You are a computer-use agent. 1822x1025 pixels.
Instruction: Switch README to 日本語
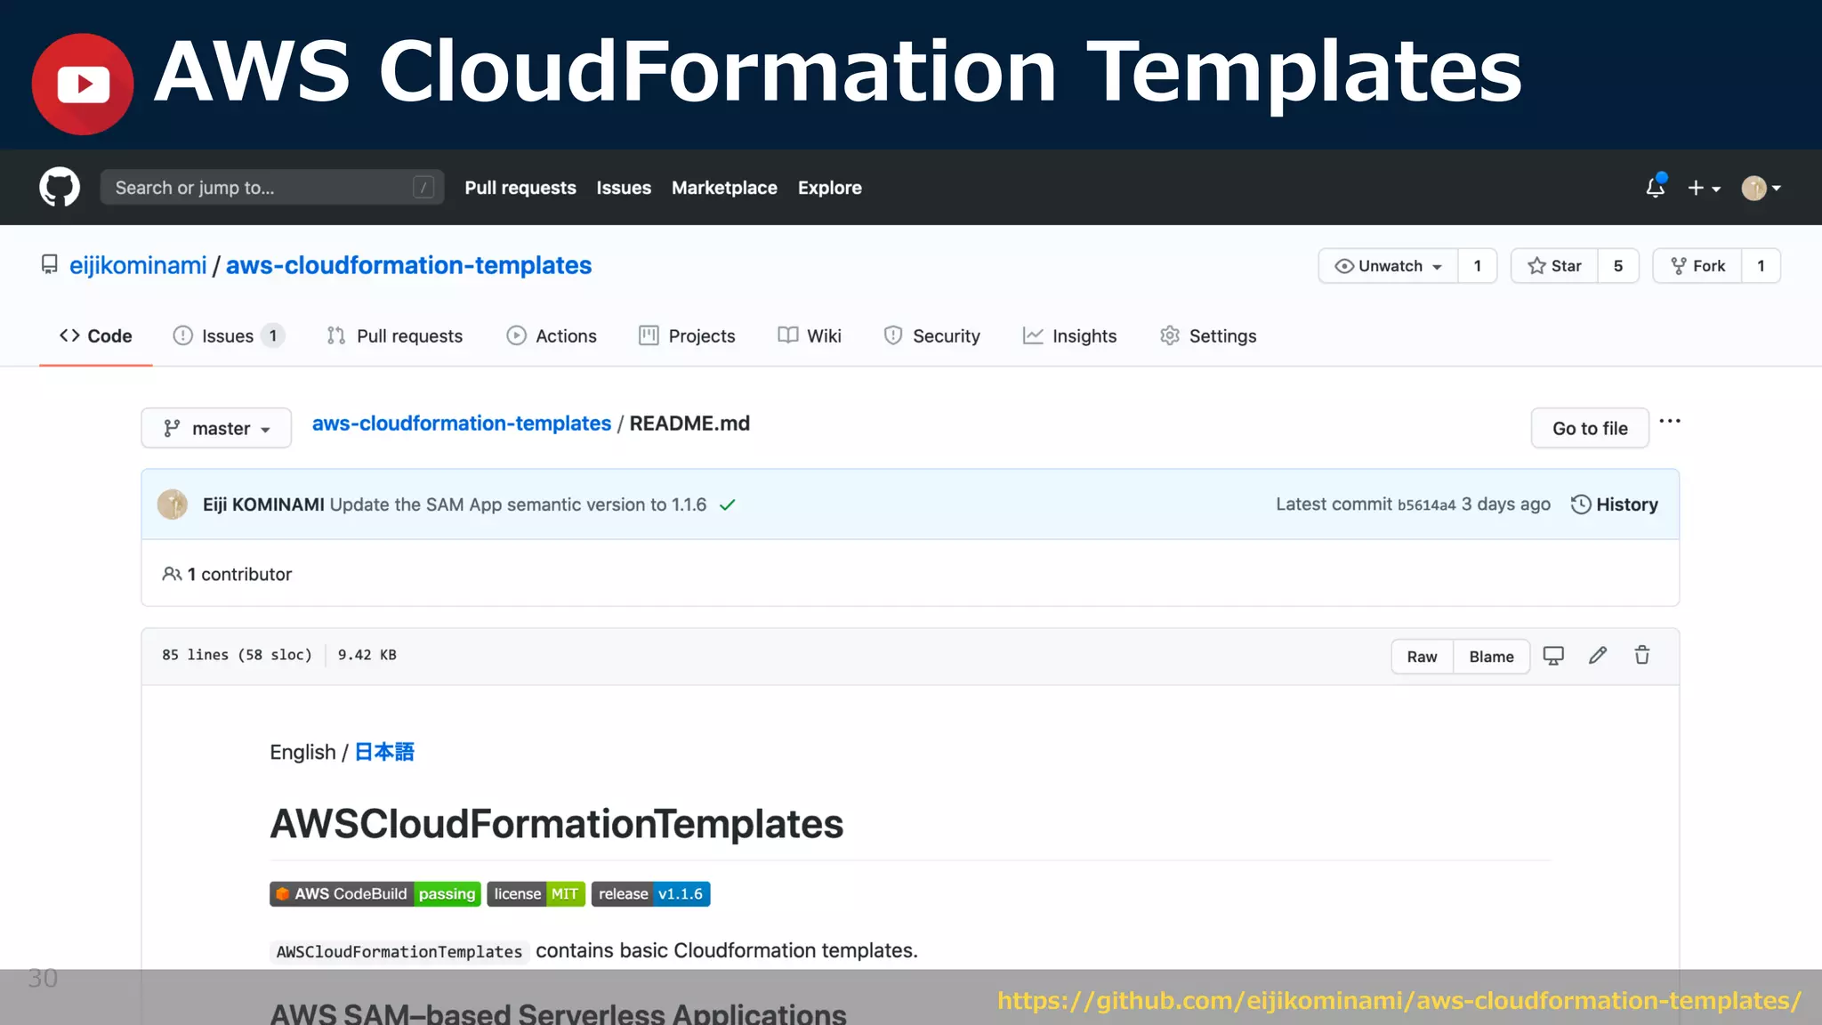pos(384,752)
